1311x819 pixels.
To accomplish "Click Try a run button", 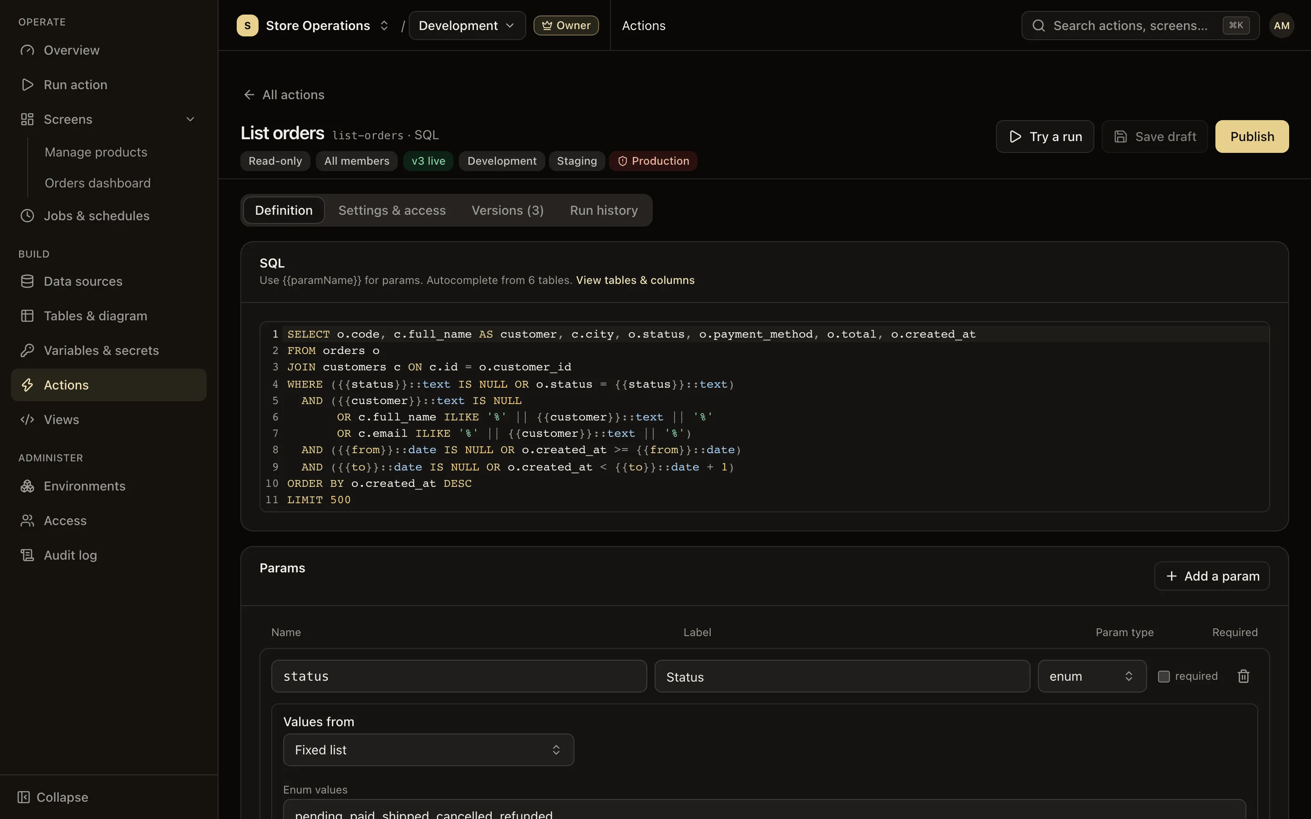I will (1044, 136).
